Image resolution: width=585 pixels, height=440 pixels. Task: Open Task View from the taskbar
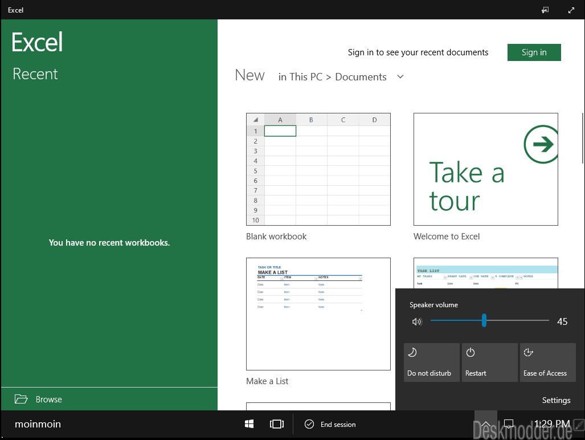[276, 424]
